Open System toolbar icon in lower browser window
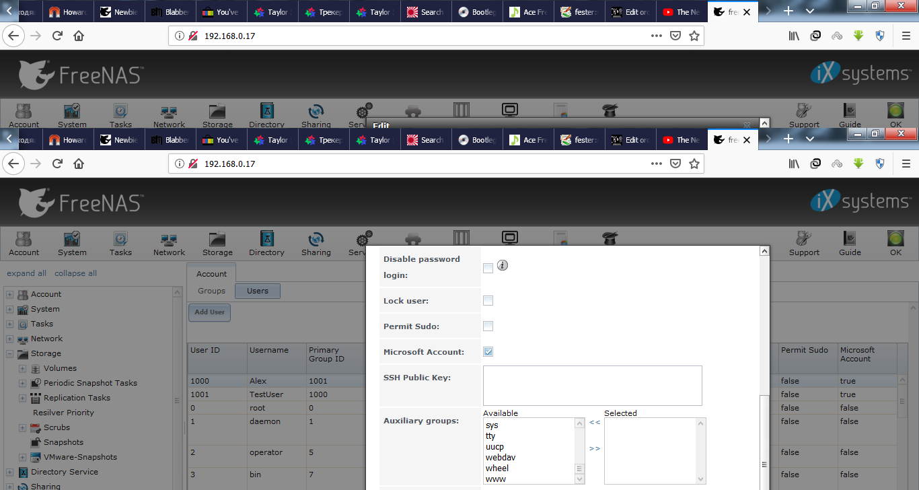This screenshot has height=490, width=919. pyautogui.click(x=72, y=243)
